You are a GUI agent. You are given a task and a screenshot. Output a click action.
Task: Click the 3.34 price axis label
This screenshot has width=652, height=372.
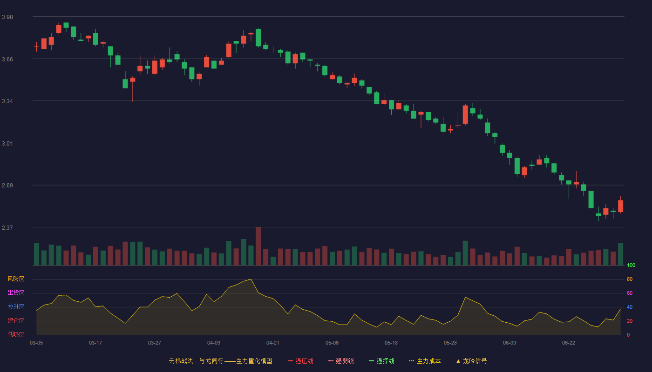[x=7, y=101]
